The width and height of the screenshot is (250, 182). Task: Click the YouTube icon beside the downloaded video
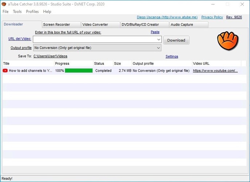point(5,71)
